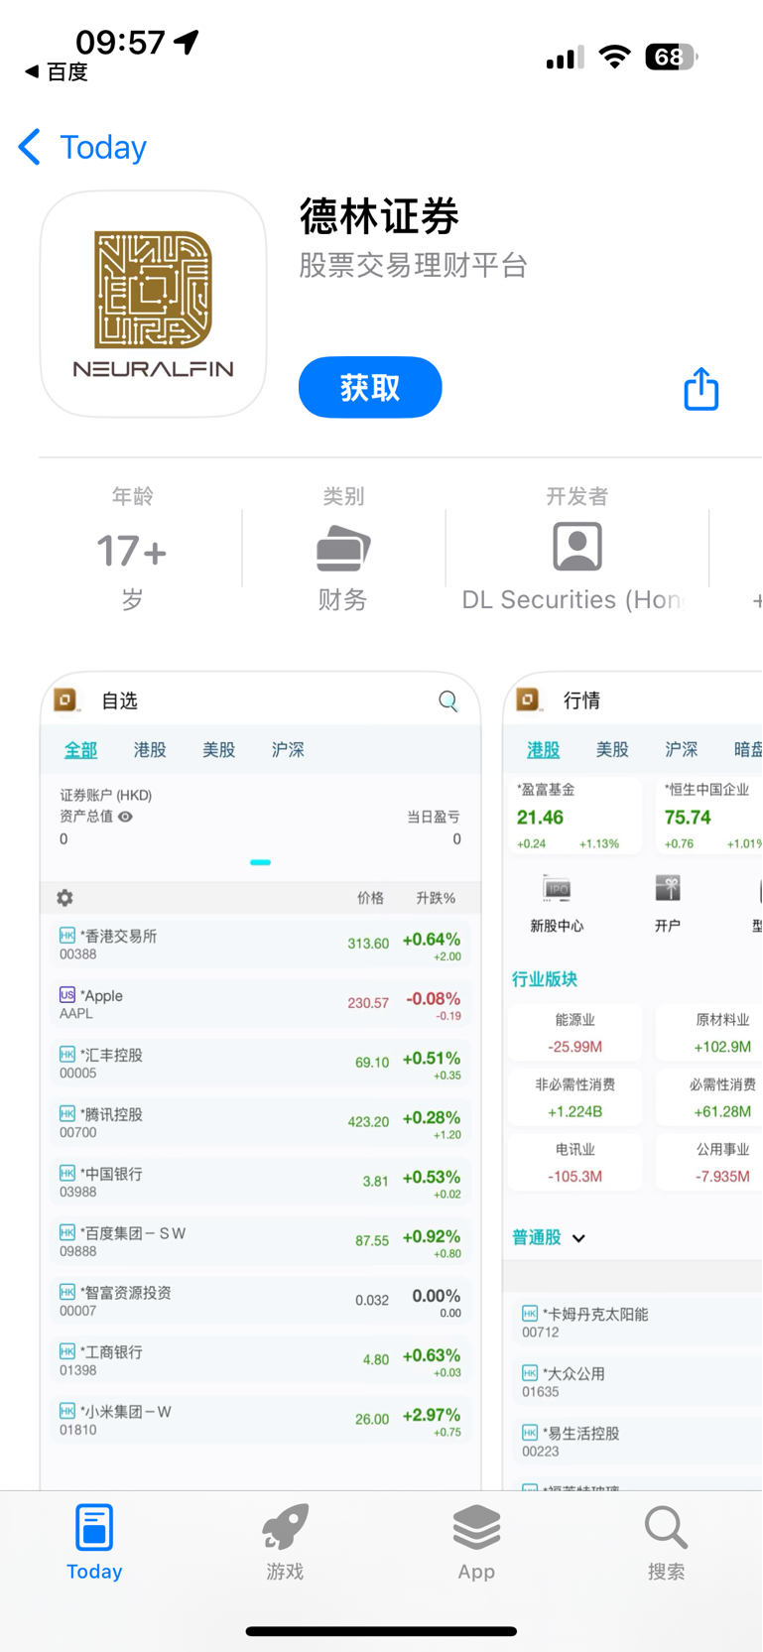Viewport: 763px width, 1652px height.
Task: Select the 全部 tab in screenshot
Action: tap(81, 750)
